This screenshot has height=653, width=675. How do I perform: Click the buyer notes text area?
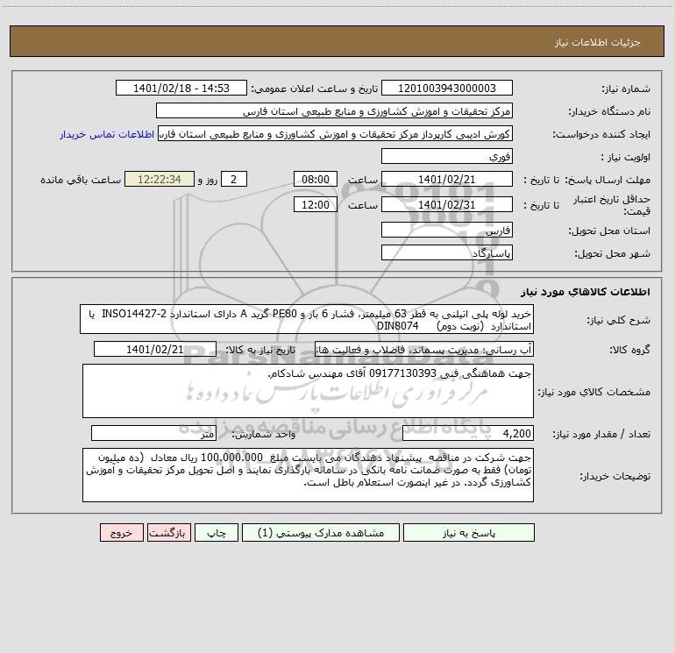tap(308, 475)
